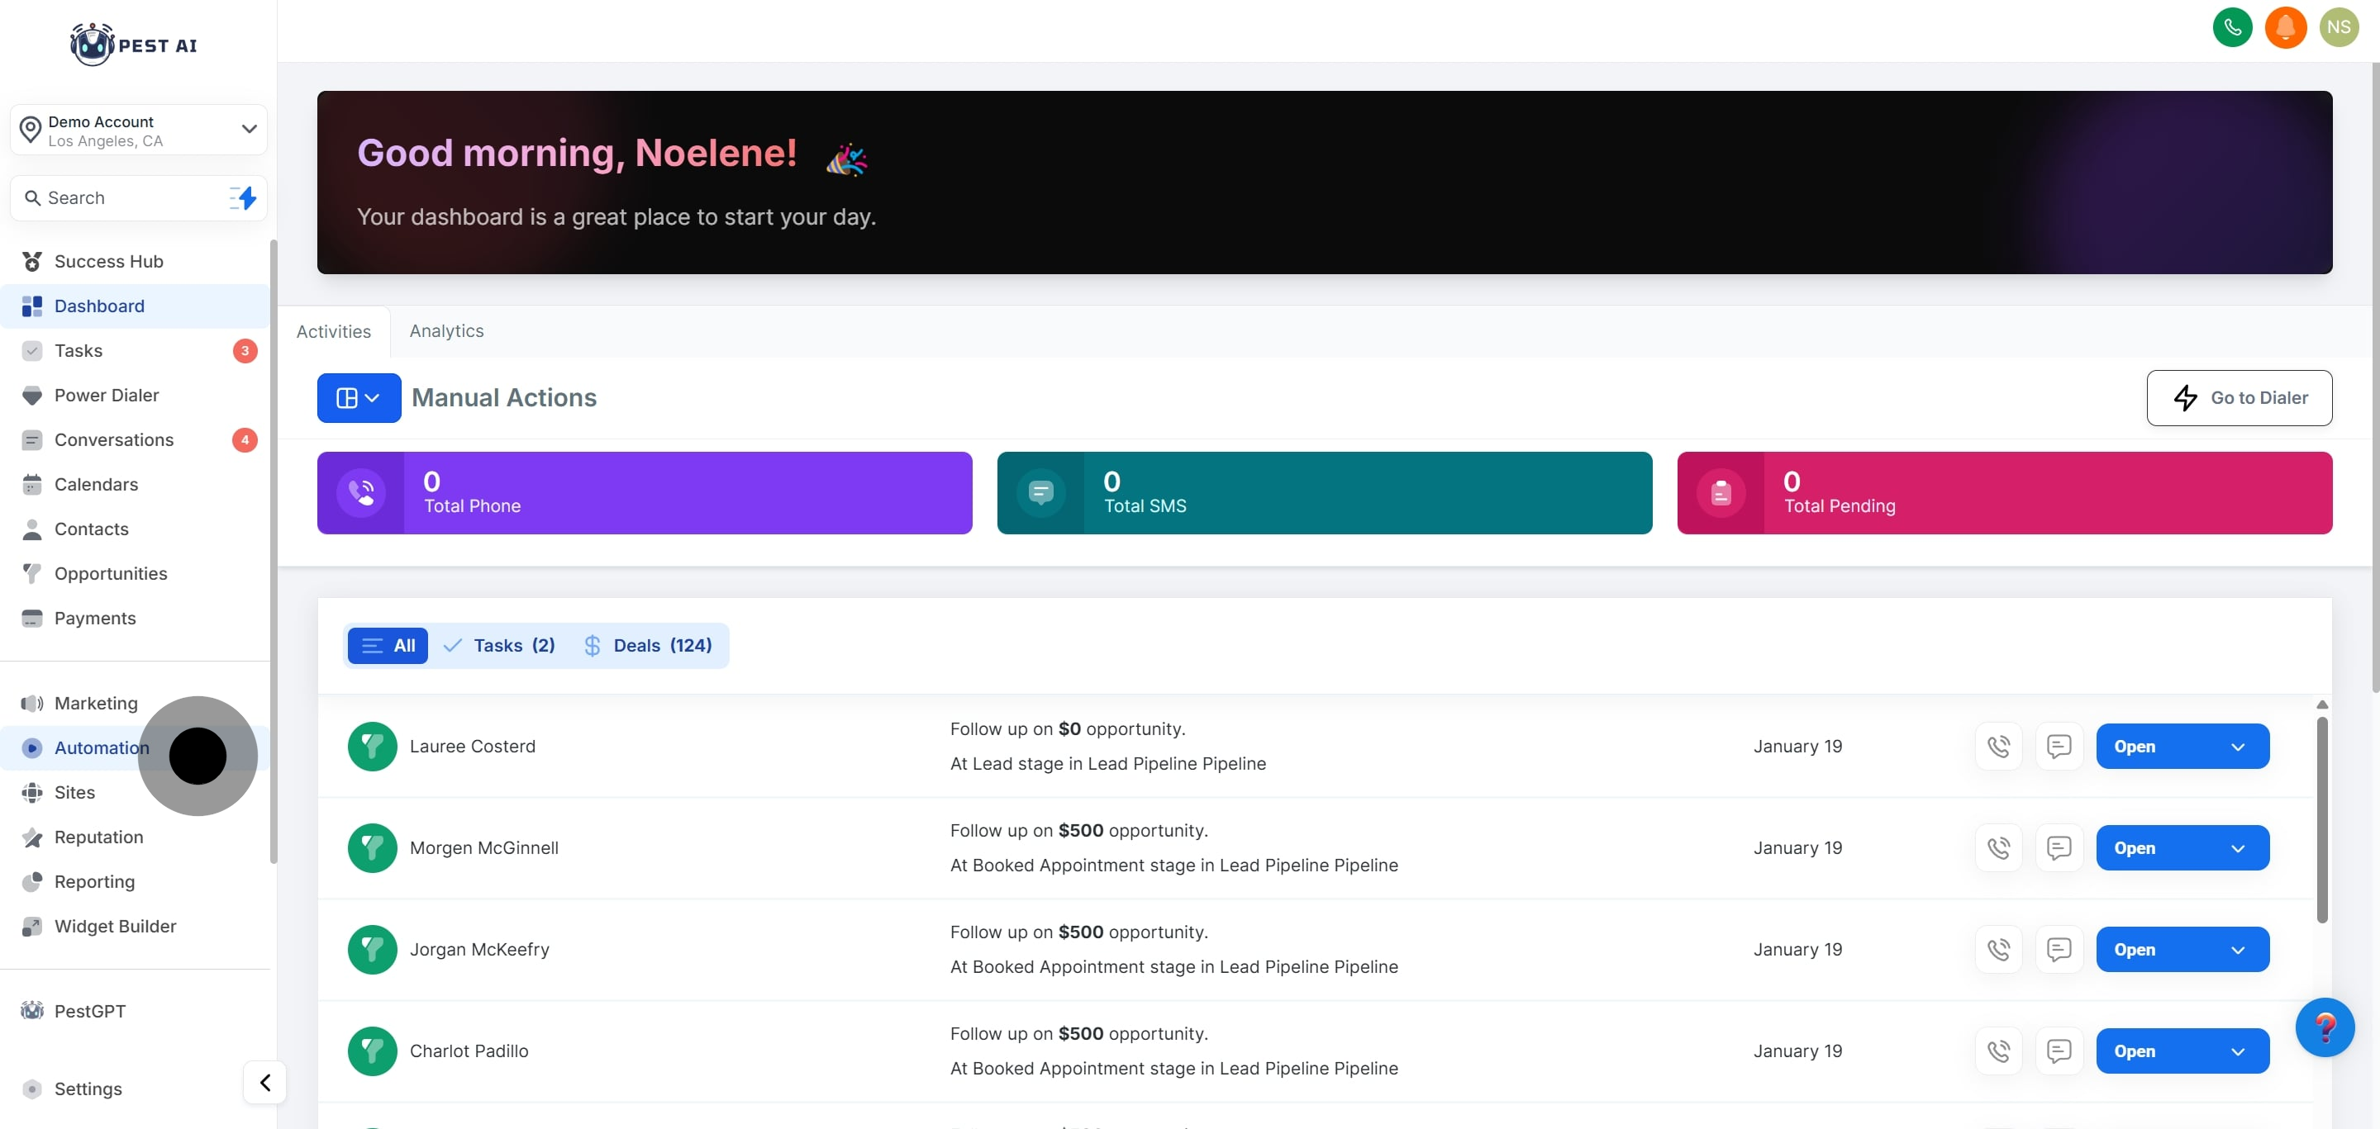This screenshot has height=1129, width=2380.
Task: Expand Open dropdown for Jorgan McKeefry
Action: click(2237, 949)
